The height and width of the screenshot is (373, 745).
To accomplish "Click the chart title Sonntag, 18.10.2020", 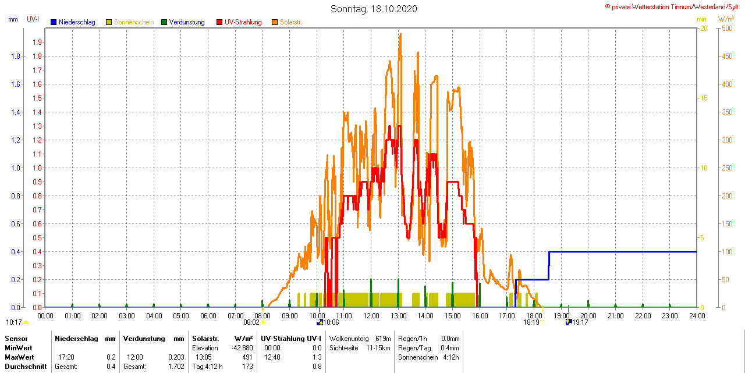I will point(374,9).
